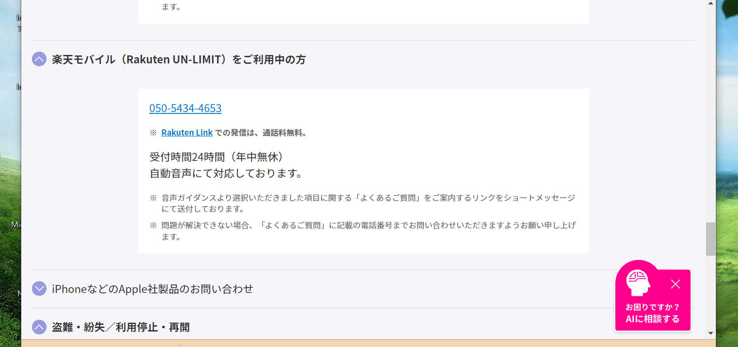Click the page scrollbar thumb
The image size is (738, 347).
click(x=711, y=239)
